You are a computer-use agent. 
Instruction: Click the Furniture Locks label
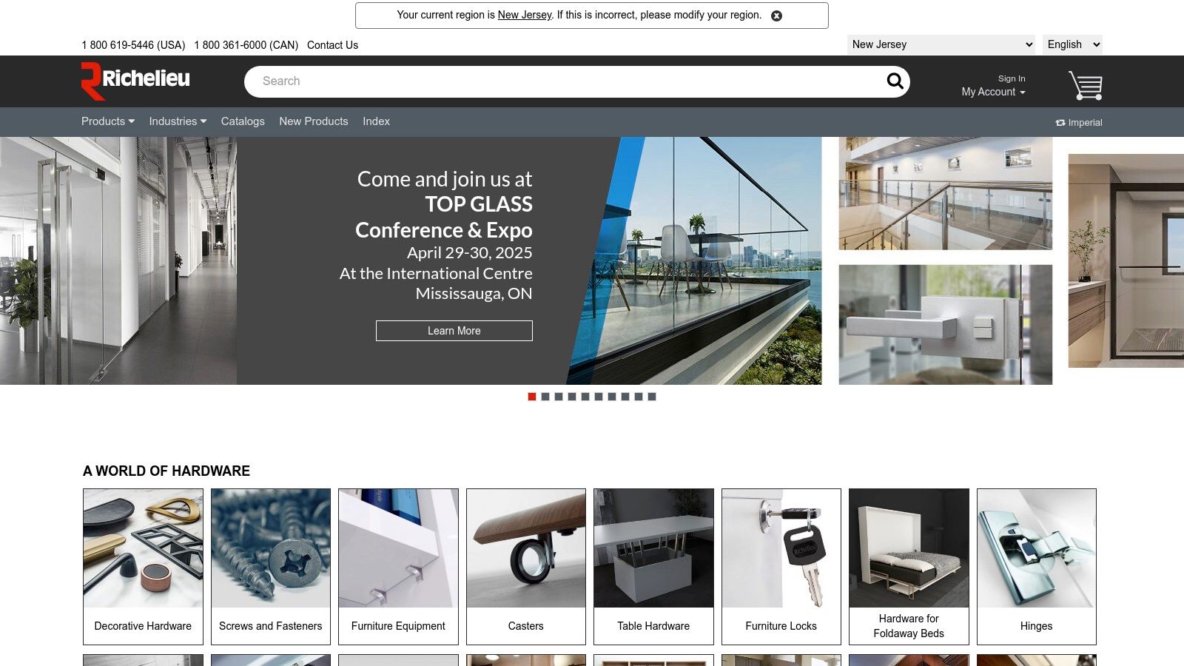pyautogui.click(x=781, y=626)
